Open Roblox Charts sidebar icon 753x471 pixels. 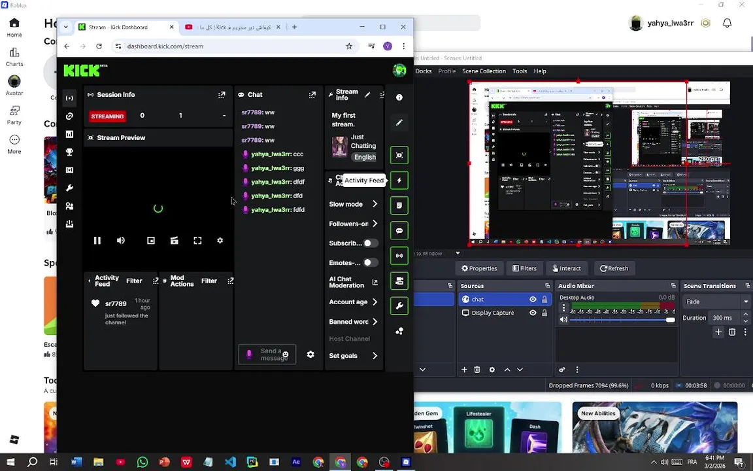14,56
